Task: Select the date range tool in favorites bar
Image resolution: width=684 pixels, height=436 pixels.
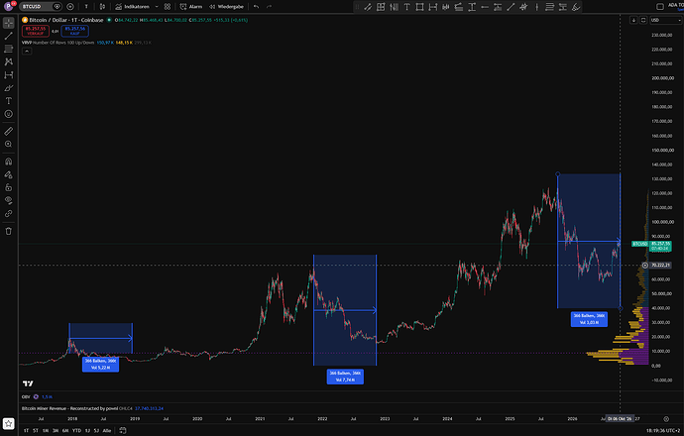Action: tap(433, 7)
